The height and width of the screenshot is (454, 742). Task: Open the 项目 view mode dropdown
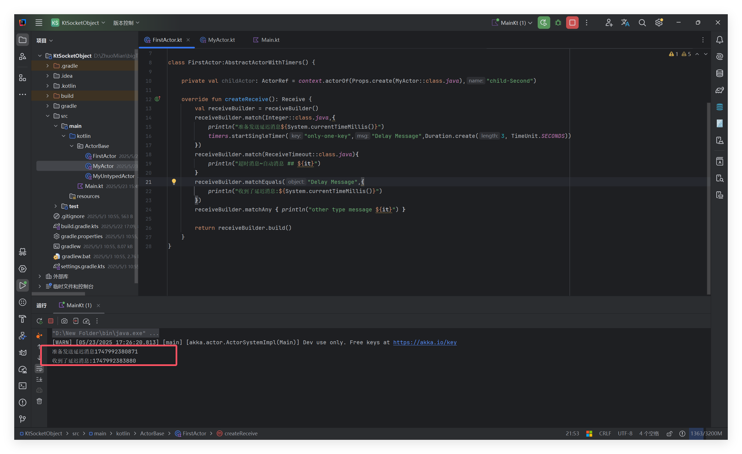(x=45, y=40)
